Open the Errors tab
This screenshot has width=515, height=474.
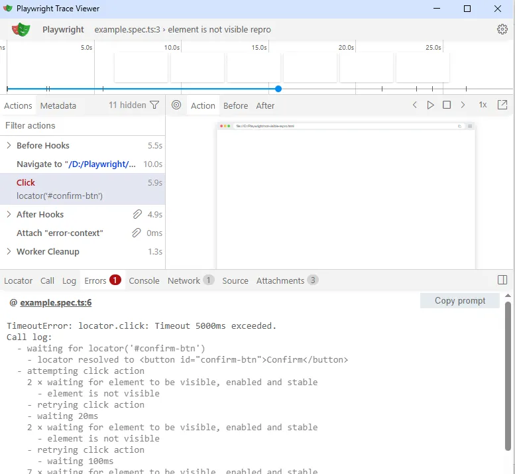pos(103,280)
